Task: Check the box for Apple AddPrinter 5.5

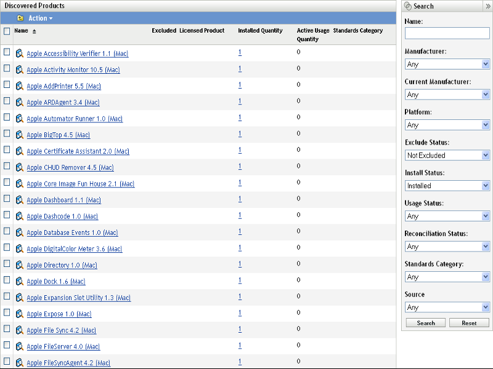Action: pos(7,85)
